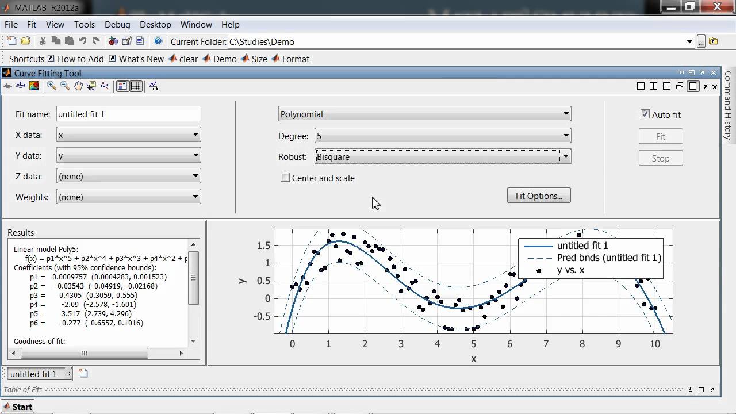
Task: Toggle the plot grid icon
Action: (135, 86)
